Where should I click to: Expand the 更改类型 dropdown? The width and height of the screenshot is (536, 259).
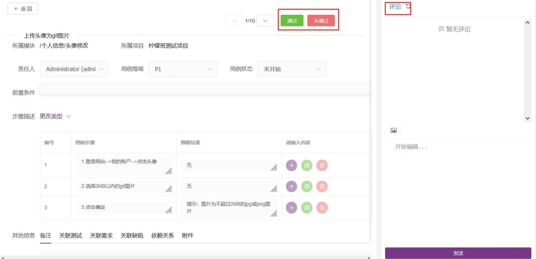(55, 116)
